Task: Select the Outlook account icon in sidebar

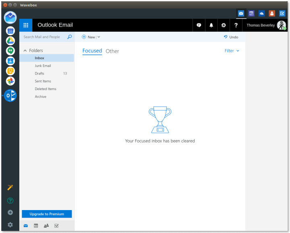Action: [x=10, y=95]
